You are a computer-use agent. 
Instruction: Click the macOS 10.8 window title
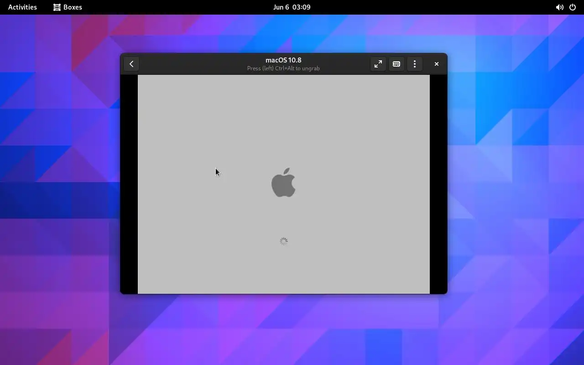(x=283, y=60)
